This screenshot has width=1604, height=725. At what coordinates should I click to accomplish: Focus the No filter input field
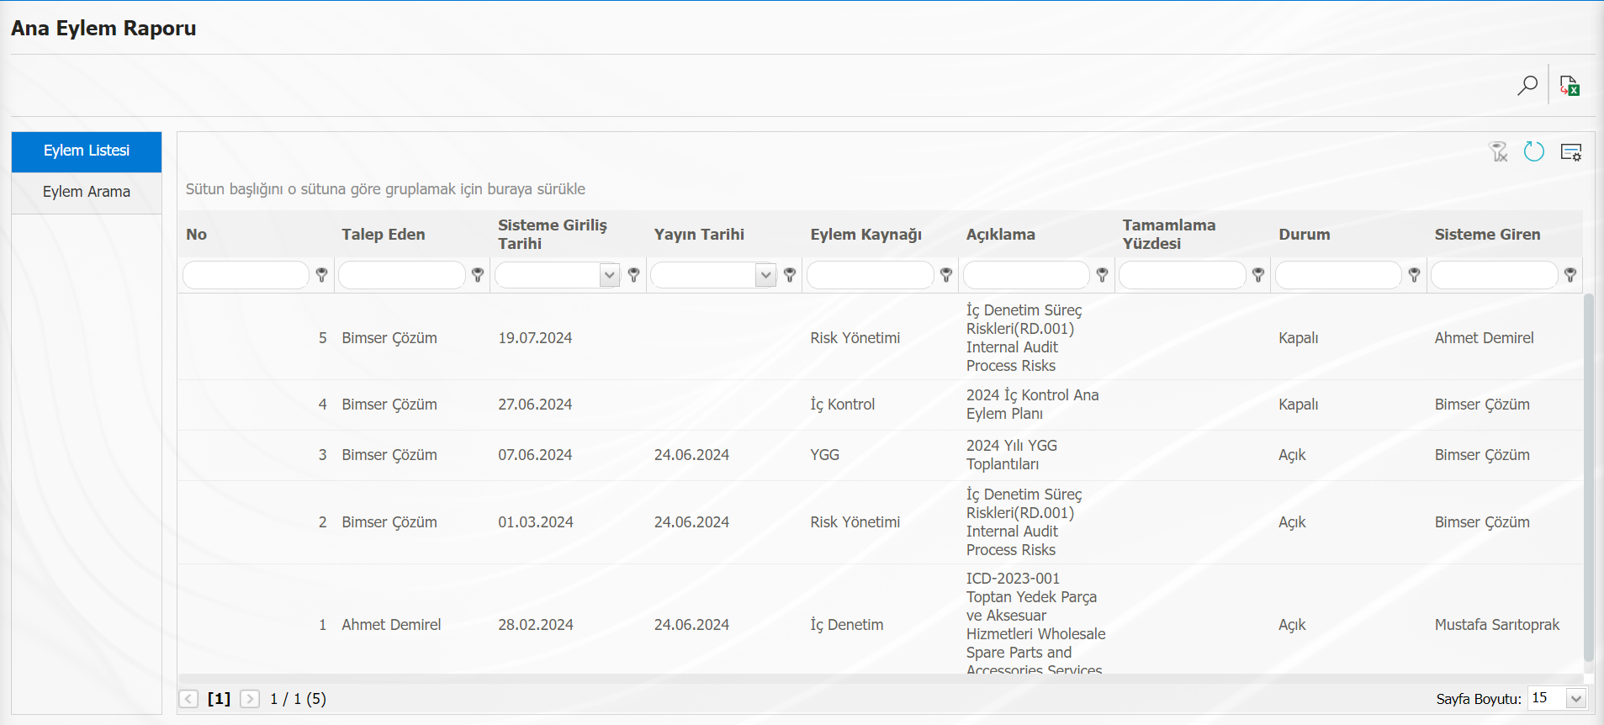tap(246, 275)
